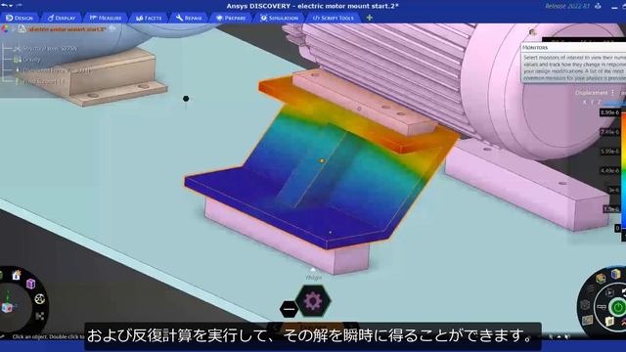
Task: Click the purple cube icon in left wheel
Action: [30, 284]
